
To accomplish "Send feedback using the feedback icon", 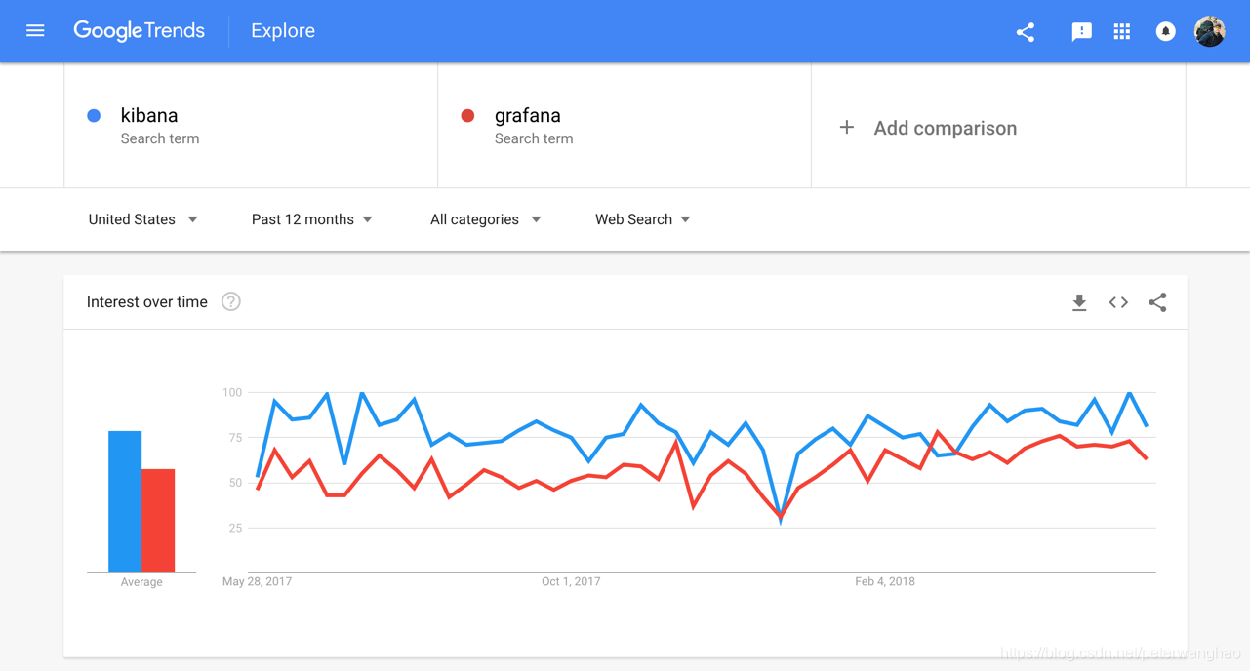I will 1081,31.
